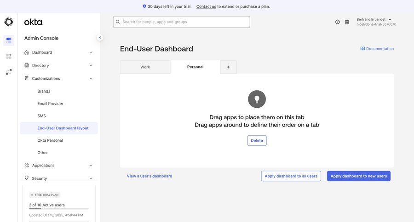The height and width of the screenshot is (222, 414).
Task: Open the Documentation link
Action: coord(377,49)
